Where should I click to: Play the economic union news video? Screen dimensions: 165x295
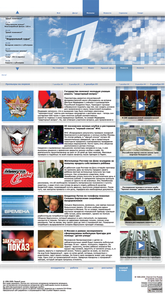(x=141, y=106)
